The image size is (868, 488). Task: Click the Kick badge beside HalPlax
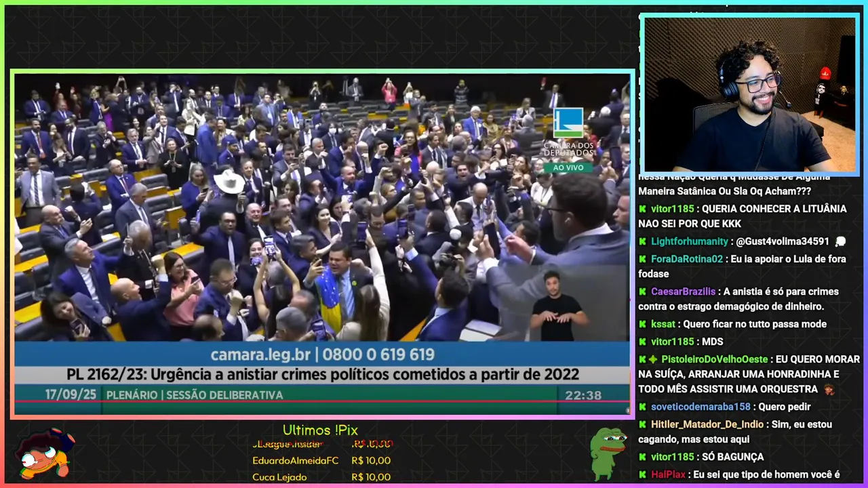tap(642, 474)
